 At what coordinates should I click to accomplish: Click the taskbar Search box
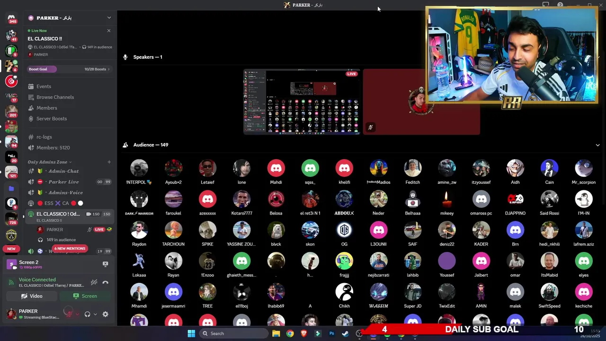point(233,333)
